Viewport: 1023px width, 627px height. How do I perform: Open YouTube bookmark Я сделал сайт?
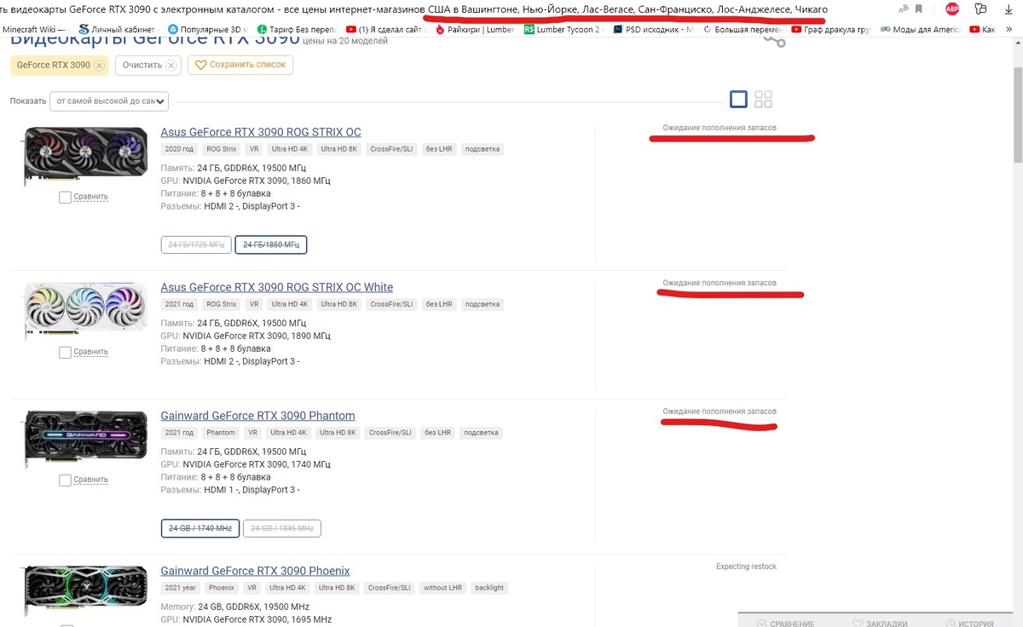(384, 29)
